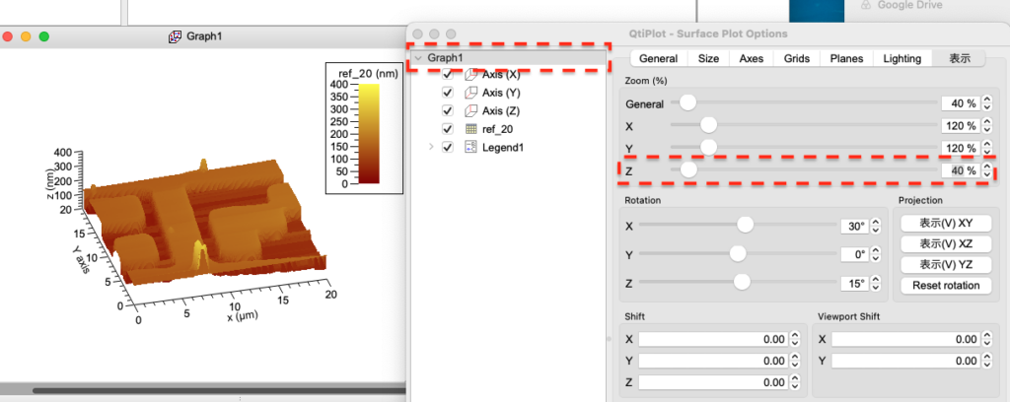Click the Viewport Shift Y stepper arrows
This screenshot has height=402, width=1010.
986,361
